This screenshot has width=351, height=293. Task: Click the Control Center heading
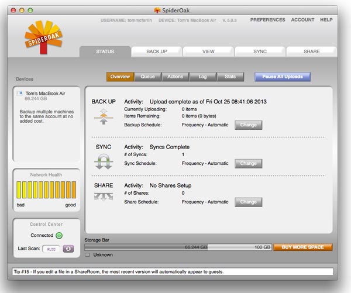(46, 225)
